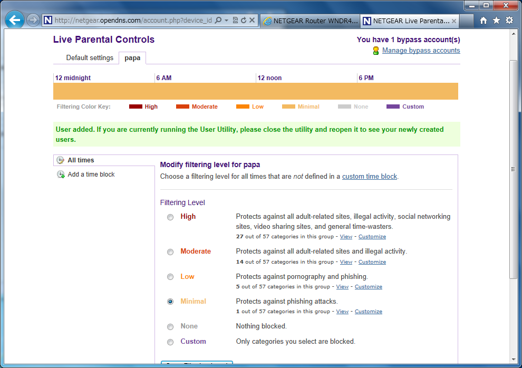The width and height of the screenshot is (522, 368).
Task: Click the Add a time block icon
Action: (x=61, y=175)
